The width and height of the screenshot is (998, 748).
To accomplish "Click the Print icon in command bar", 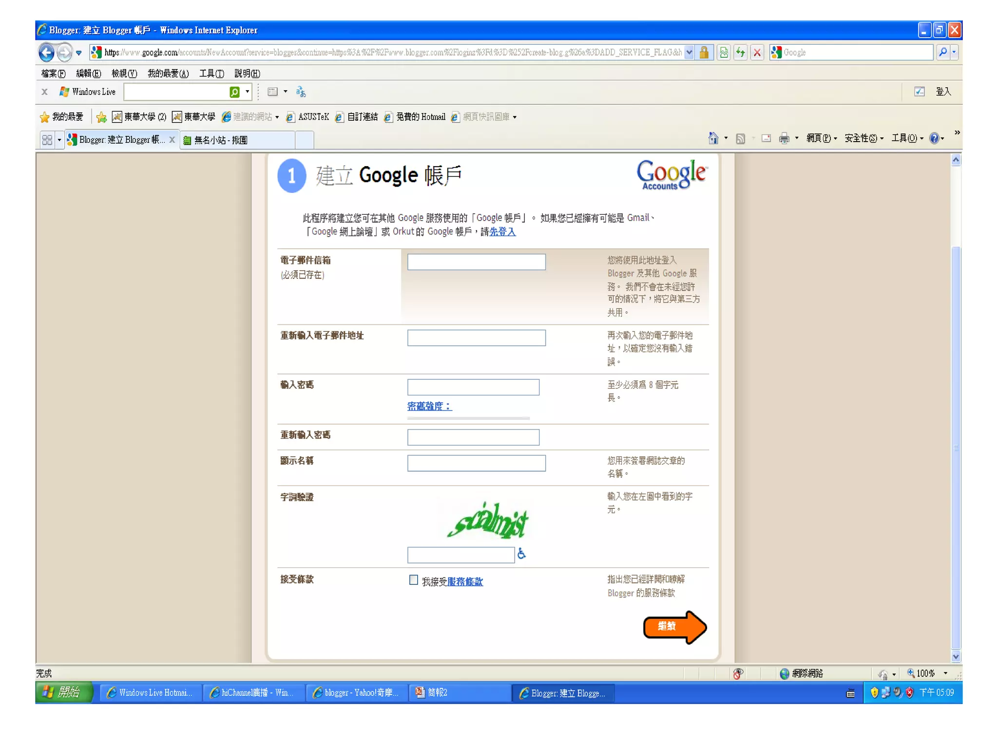I will click(784, 139).
